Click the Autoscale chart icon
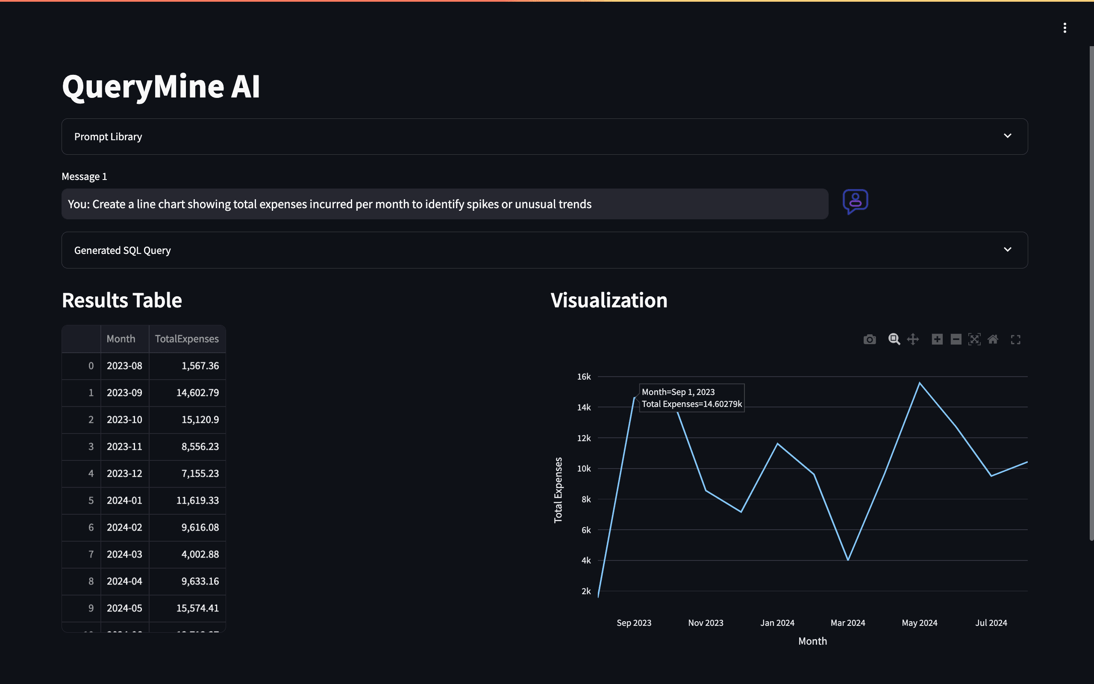Viewport: 1094px width, 684px height. (x=974, y=339)
